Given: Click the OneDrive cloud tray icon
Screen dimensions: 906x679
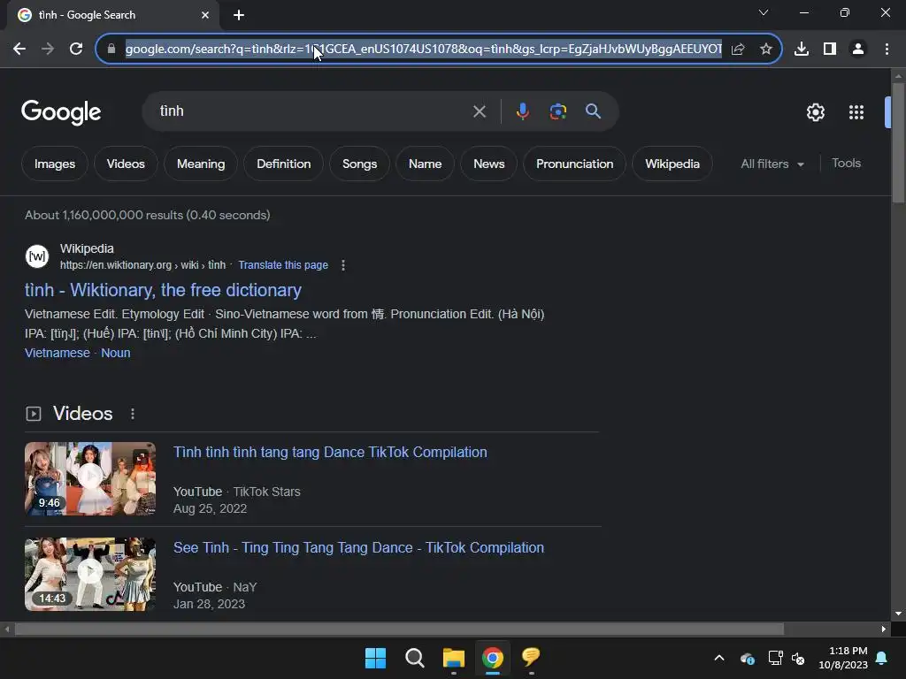Looking at the screenshot, I should [x=748, y=658].
